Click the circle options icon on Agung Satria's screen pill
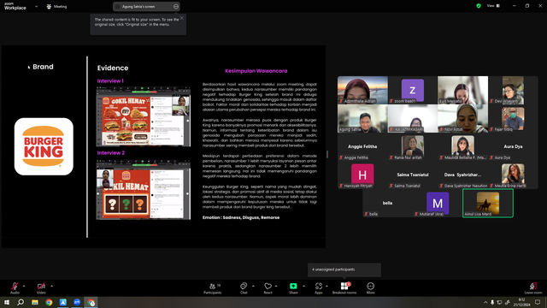The width and height of the screenshot is (547, 308). 176,6
